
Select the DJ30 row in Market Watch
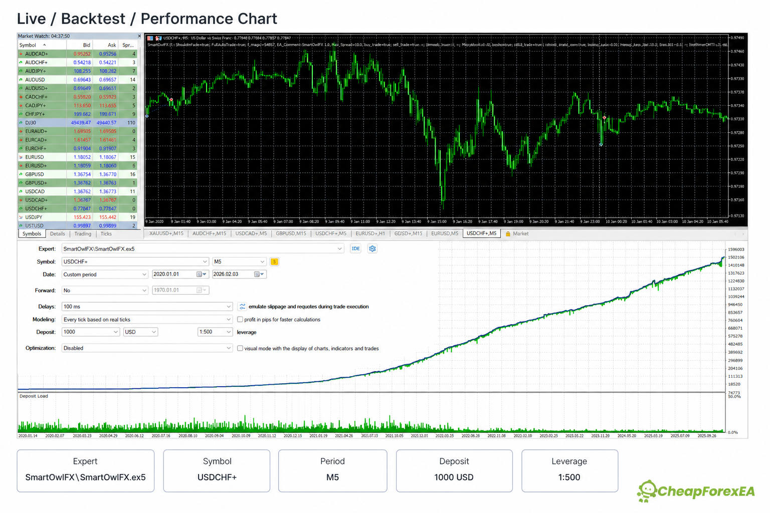tap(78, 123)
